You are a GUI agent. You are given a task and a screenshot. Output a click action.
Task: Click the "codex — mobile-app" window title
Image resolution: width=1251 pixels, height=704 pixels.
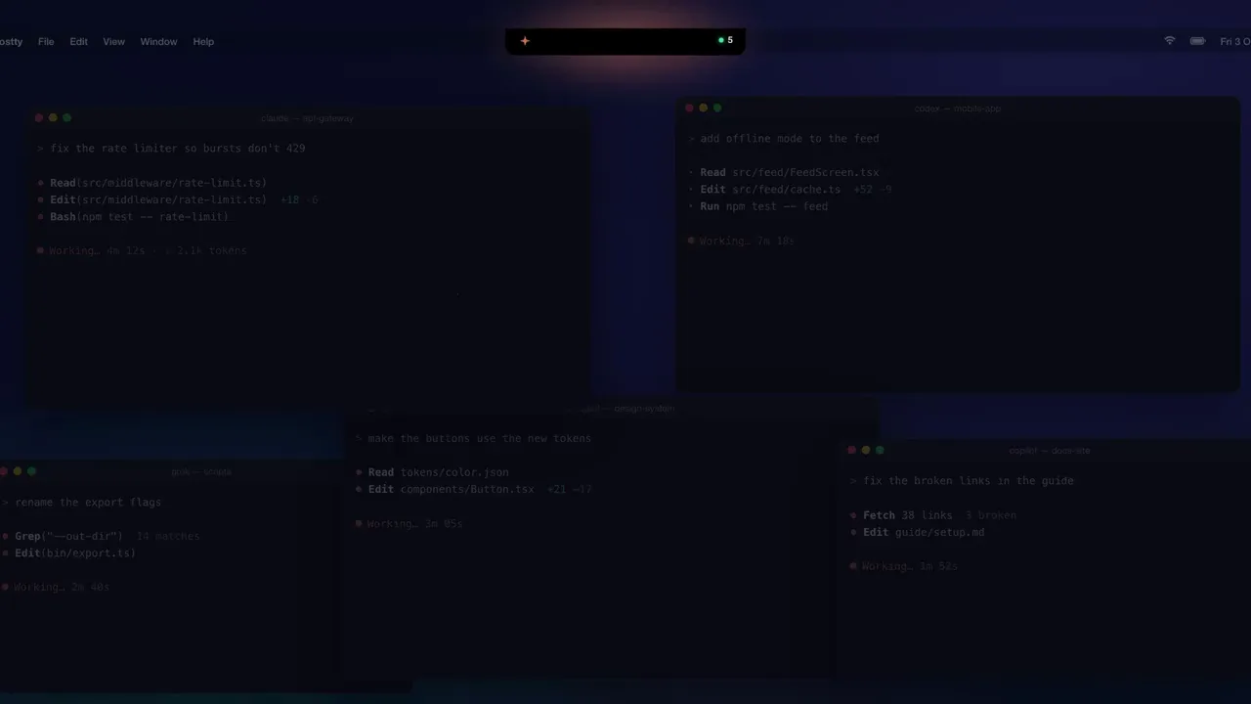pos(958,109)
